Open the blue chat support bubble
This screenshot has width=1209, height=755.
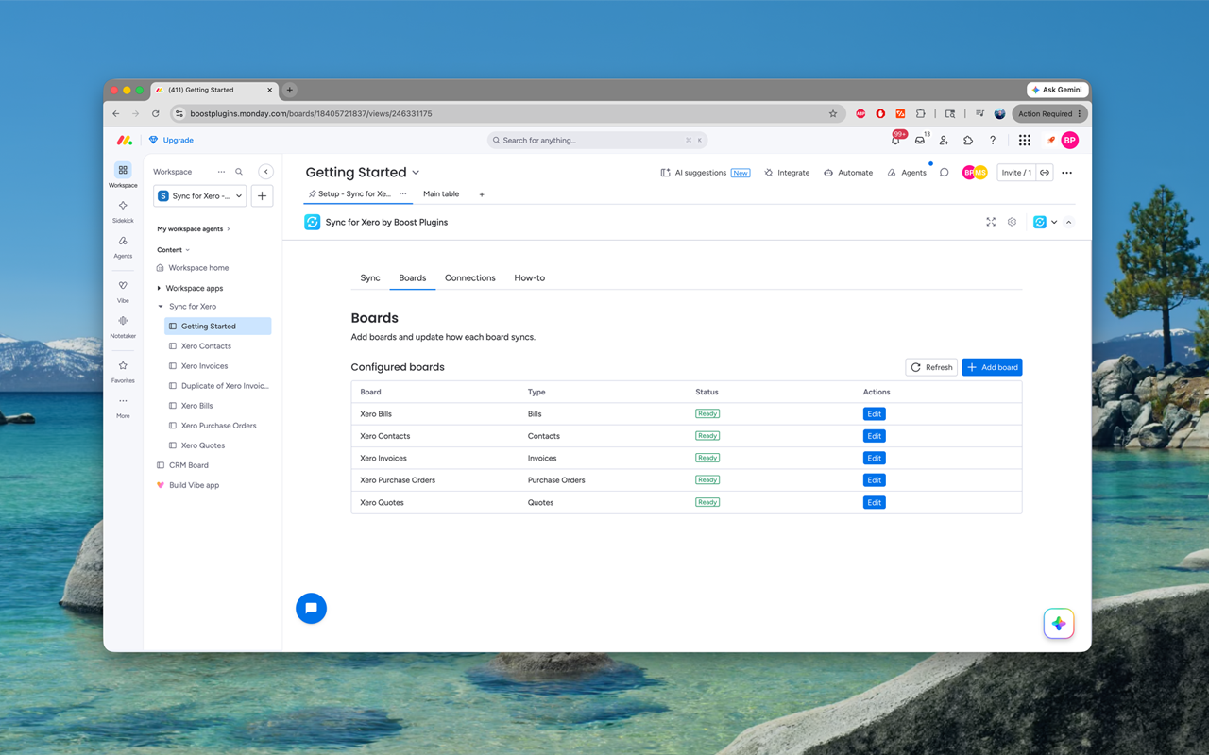311,609
